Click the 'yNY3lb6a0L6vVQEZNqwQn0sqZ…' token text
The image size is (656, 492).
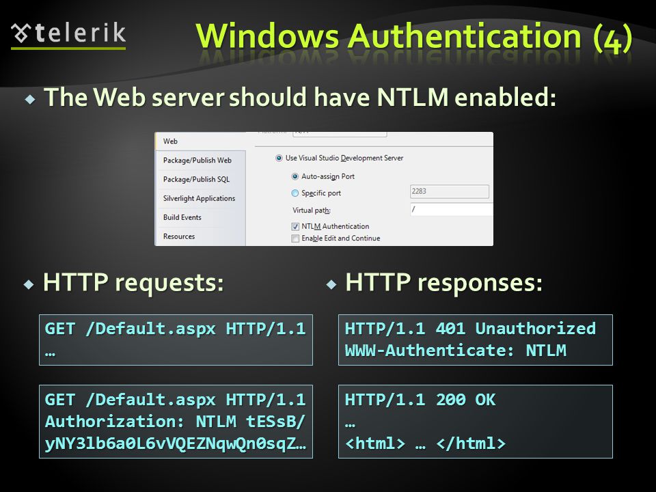coord(176,443)
